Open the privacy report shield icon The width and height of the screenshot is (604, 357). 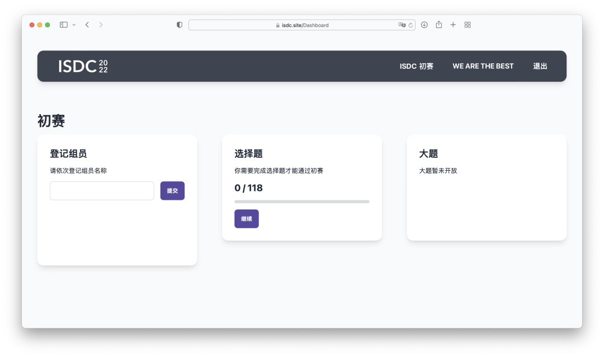[x=180, y=25]
